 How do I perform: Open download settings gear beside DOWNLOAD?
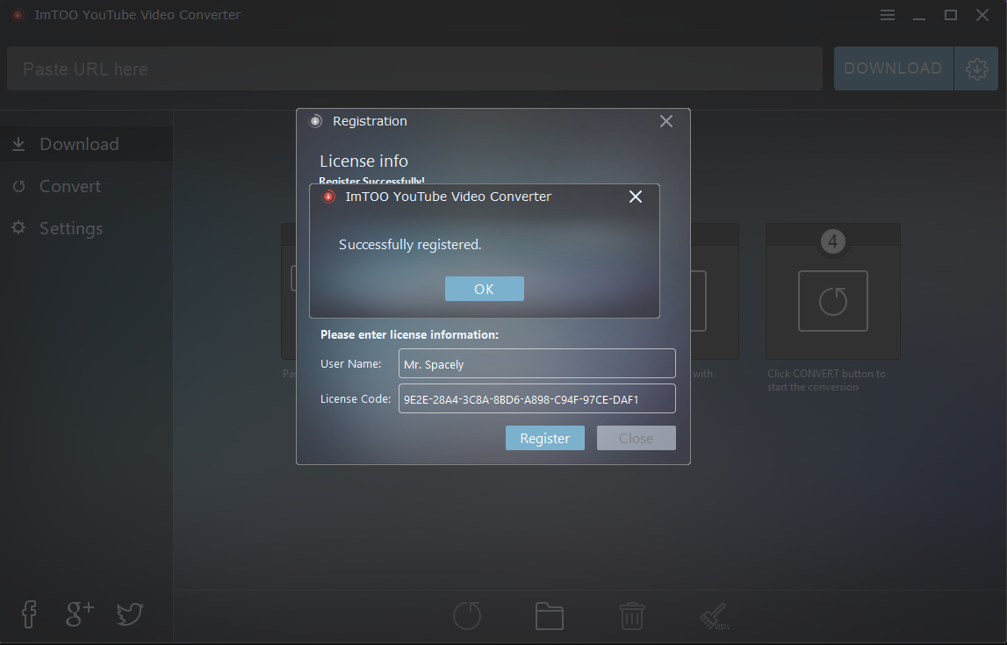pyautogui.click(x=976, y=68)
